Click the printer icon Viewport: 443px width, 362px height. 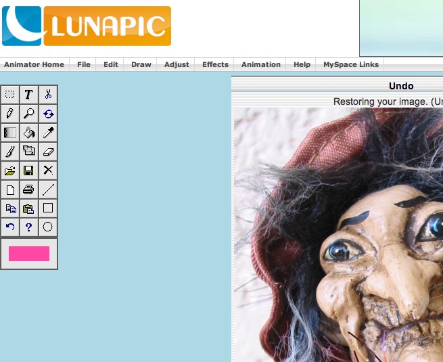[29, 189]
